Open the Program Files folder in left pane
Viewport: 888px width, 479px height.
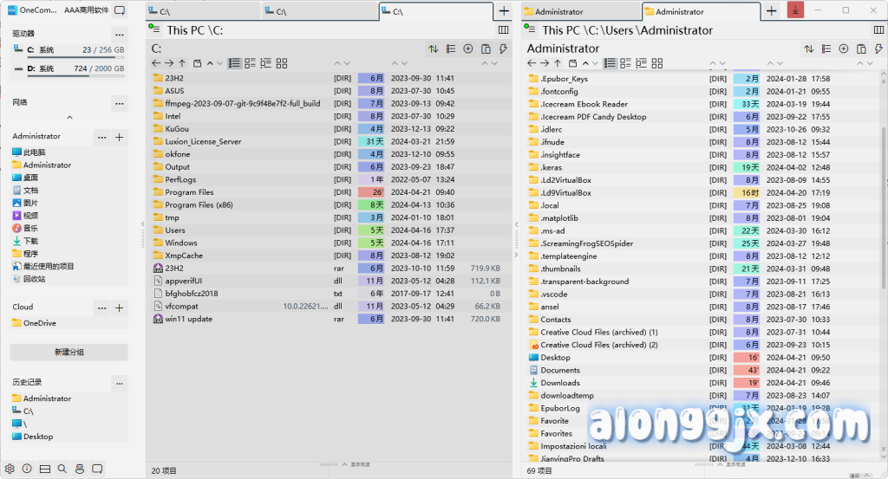189,192
